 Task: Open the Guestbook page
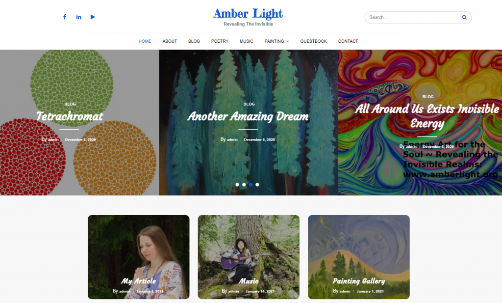click(313, 41)
